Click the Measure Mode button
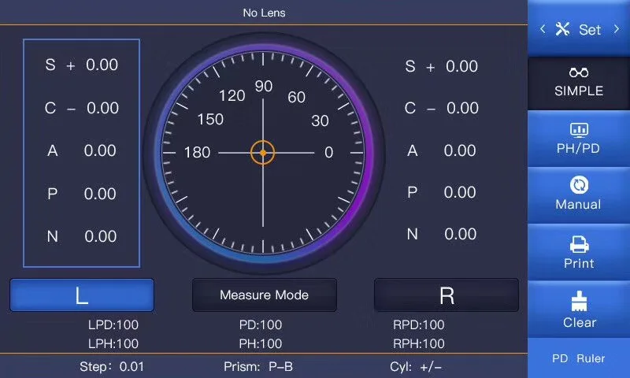Image resolution: width=630 pixels, height=378 pixels. tap(265, 295)
